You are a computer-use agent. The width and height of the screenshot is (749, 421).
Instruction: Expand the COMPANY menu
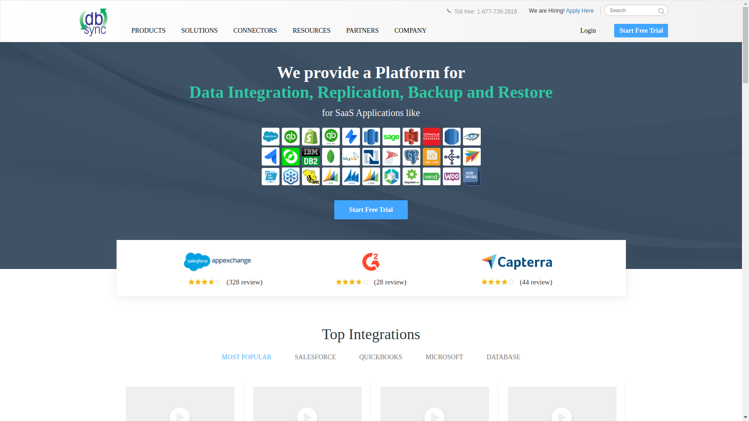click(x=410, y=30)
